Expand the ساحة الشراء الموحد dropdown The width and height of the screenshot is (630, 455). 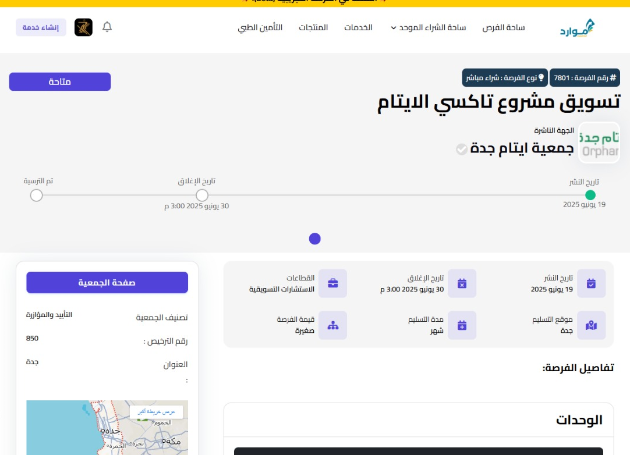[x=428, y=28]
